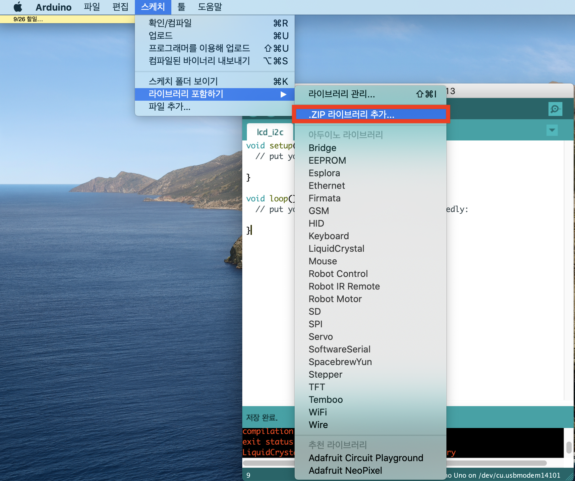Open the tab dropdown arrow in Arduino window
This screenshot has width=575, height=481.
[552, 130]
